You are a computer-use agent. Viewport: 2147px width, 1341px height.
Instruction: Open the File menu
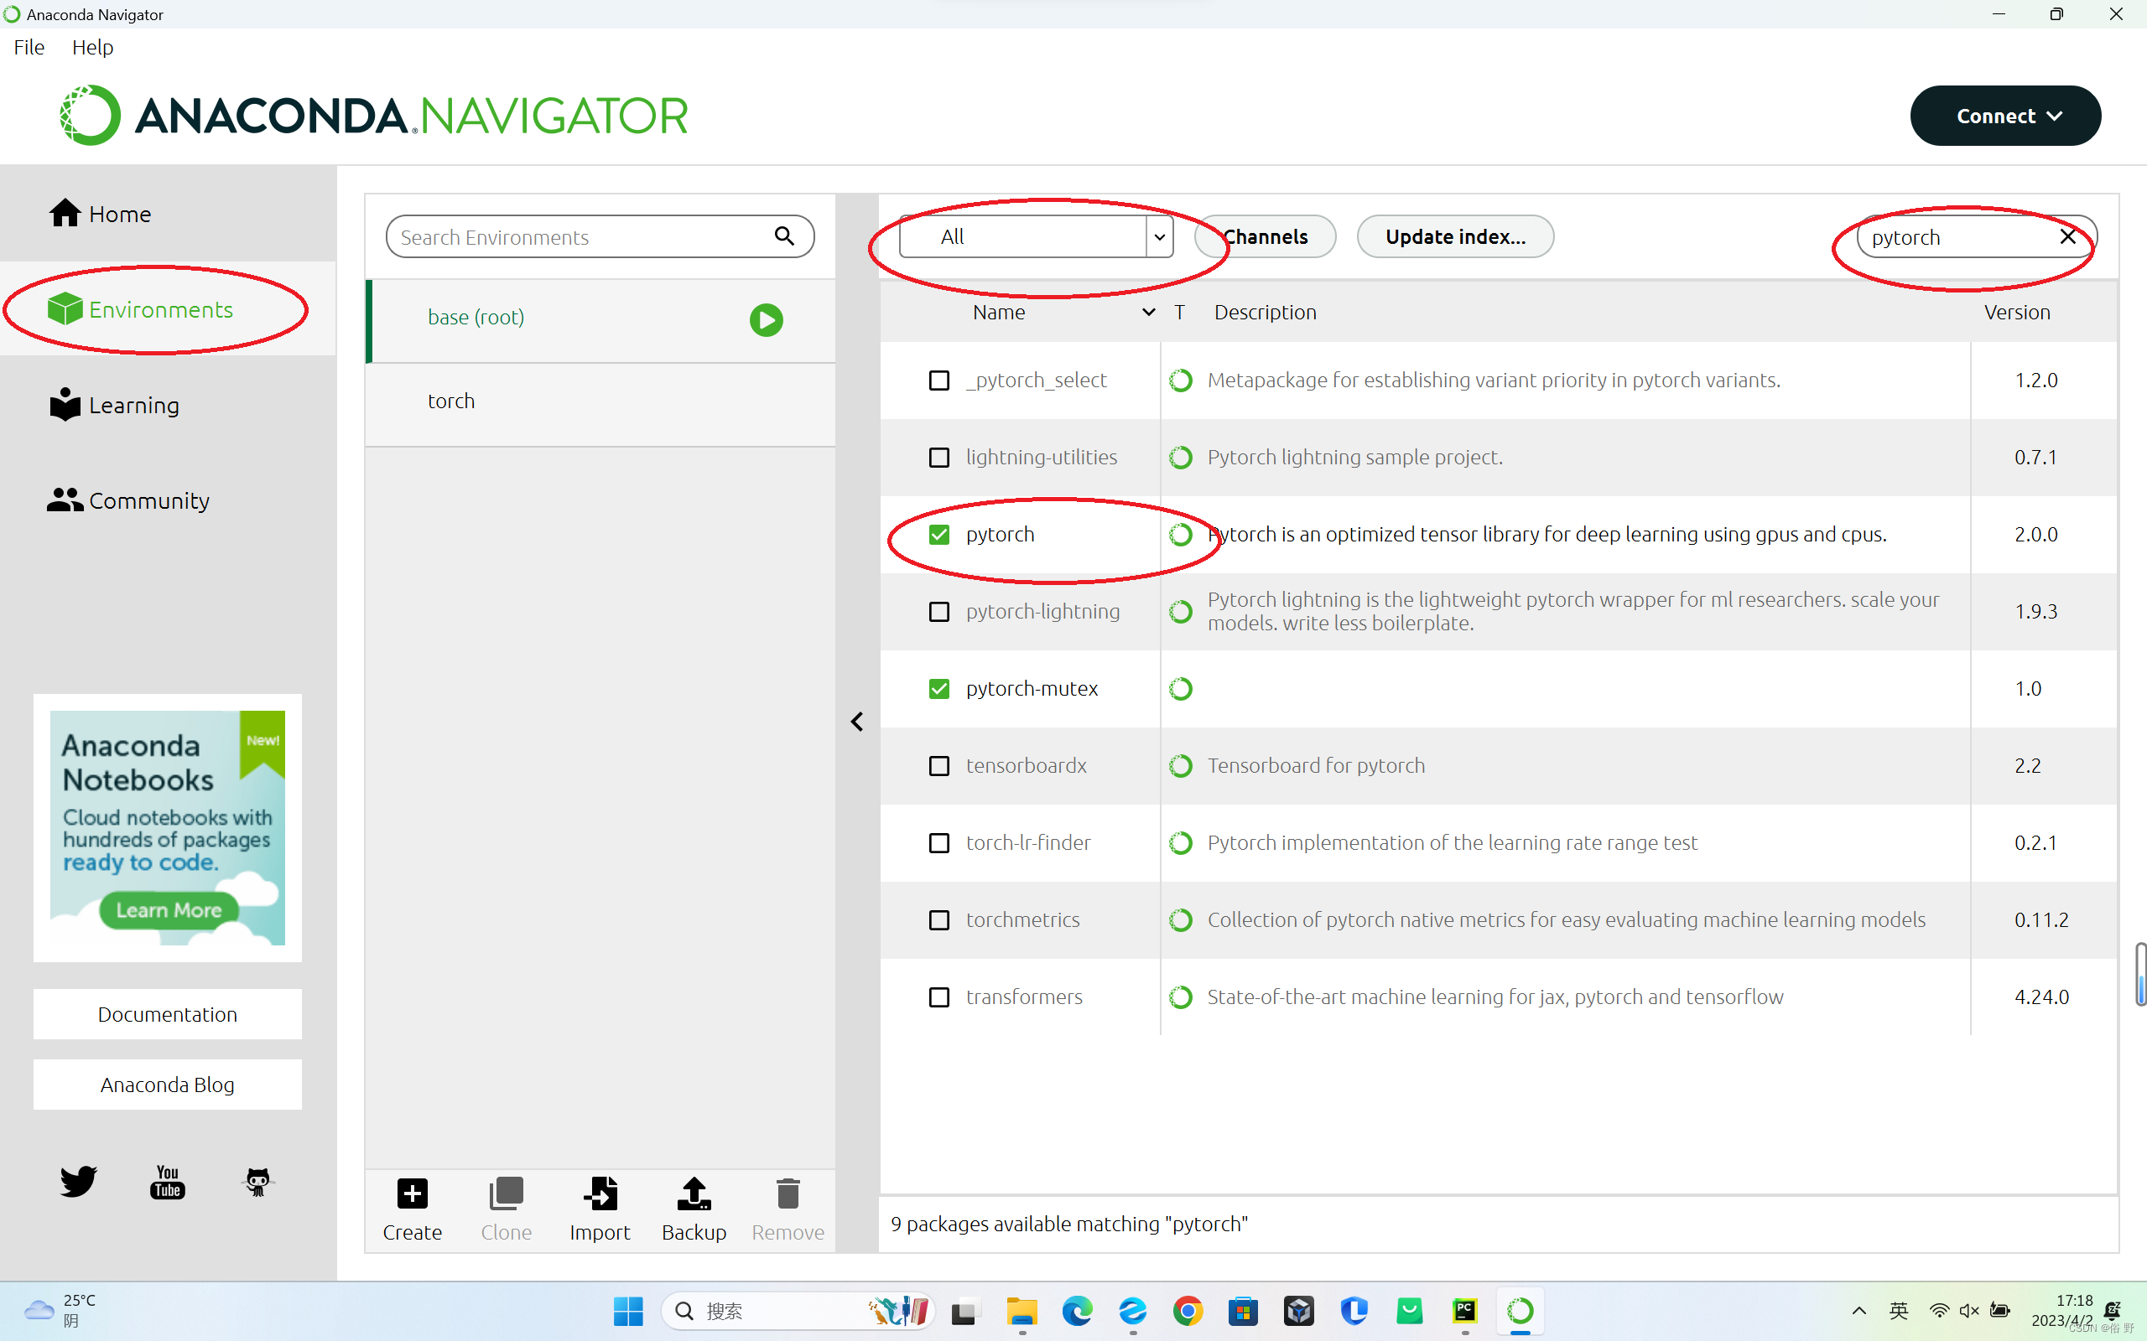(29, 47)
